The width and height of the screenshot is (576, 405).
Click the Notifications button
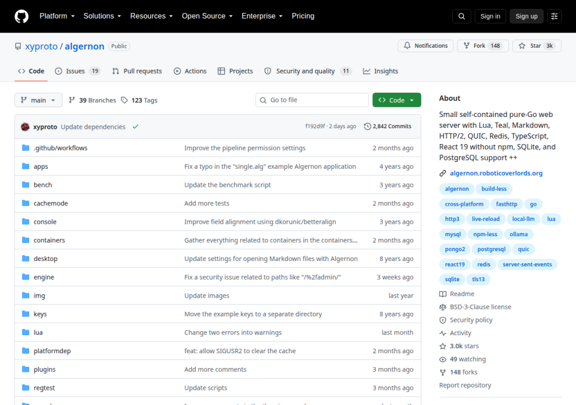[425, 46]
